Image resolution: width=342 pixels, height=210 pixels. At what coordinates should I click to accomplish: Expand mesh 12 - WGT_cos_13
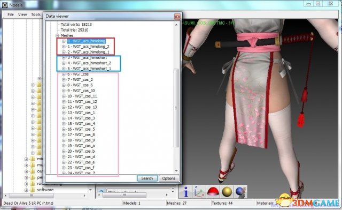pyautogui.click(x=64, y=107)
